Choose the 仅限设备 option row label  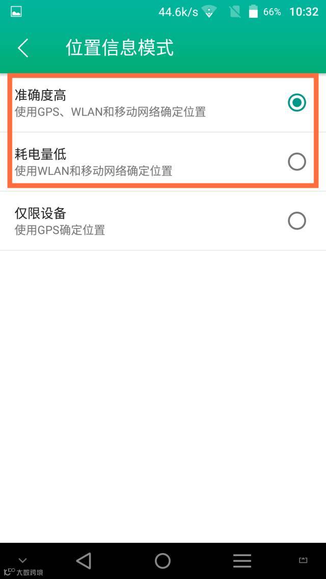click(x=40, y=213)
